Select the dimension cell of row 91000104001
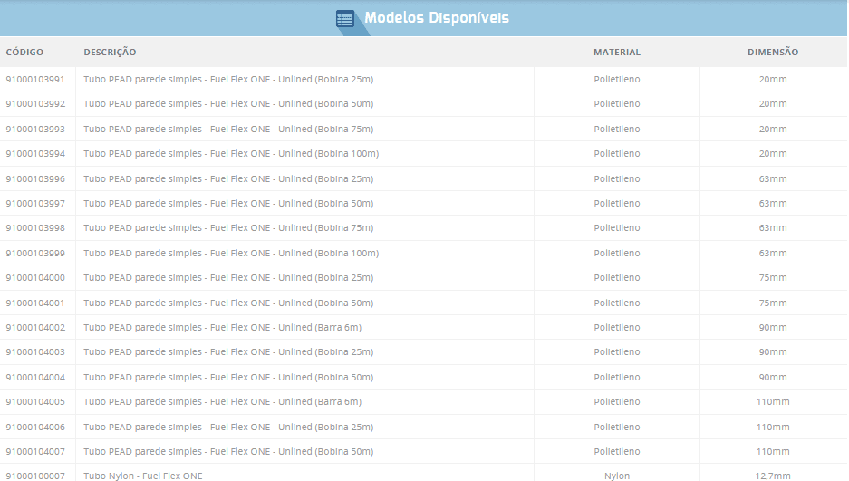Image resolution: width=849 pixels, height=481 pixels. pos(772,303)
